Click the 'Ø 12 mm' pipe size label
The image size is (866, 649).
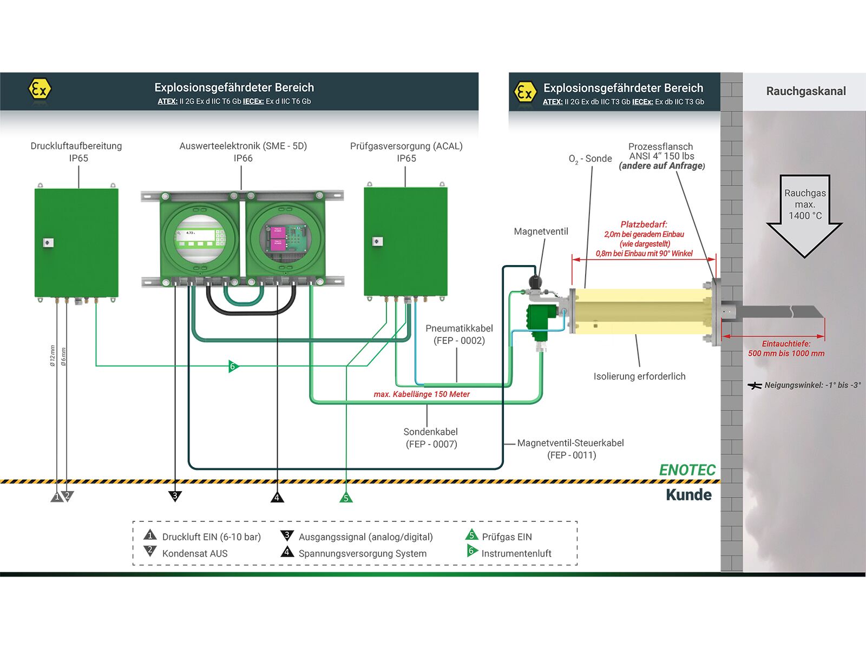tap(53, 356)
